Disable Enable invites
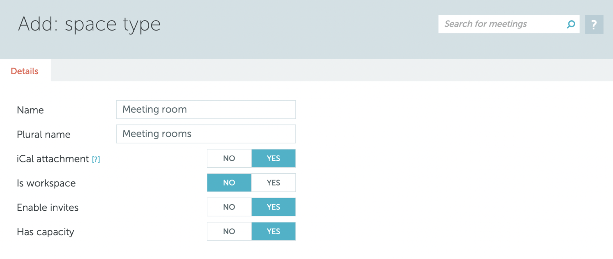 tap(229, 207)
